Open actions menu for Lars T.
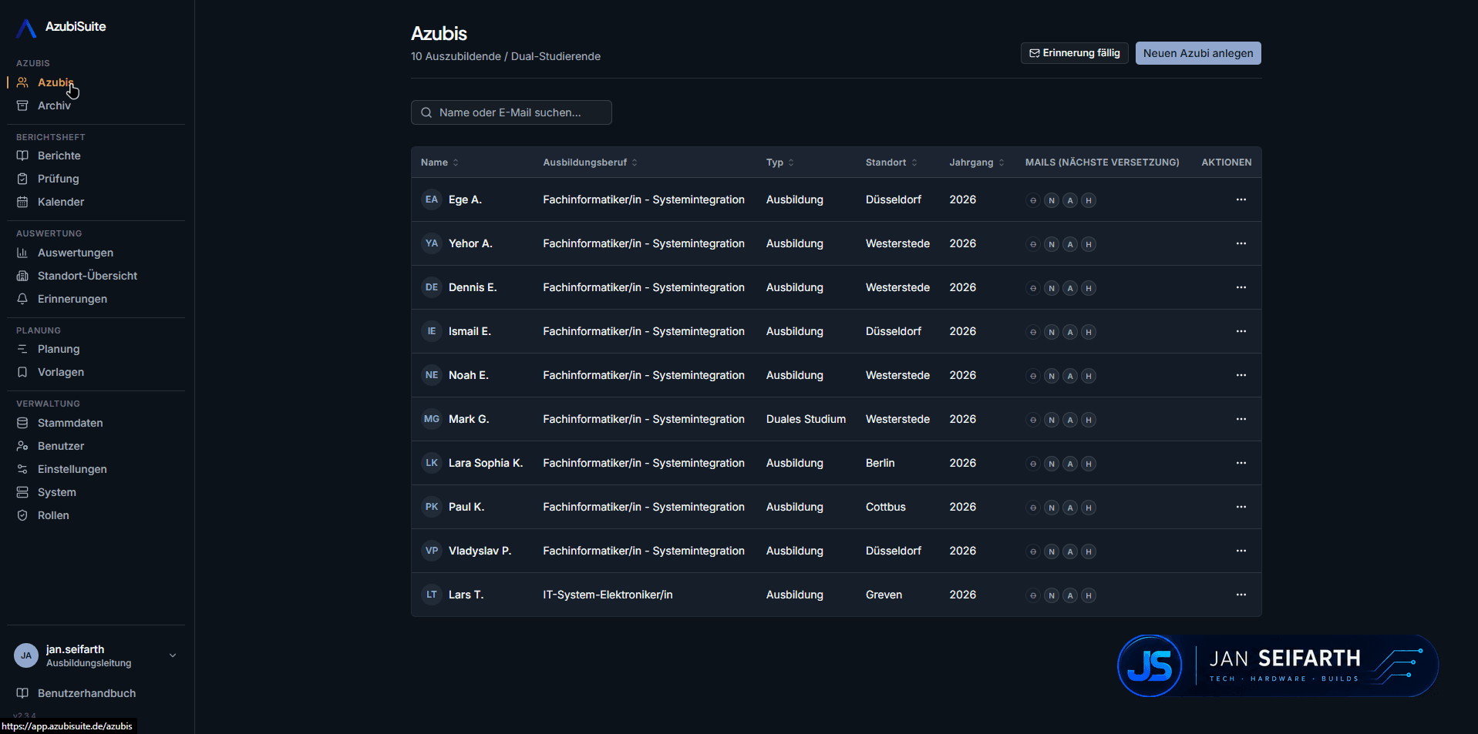The image size is (1478, 734). 1241,595
